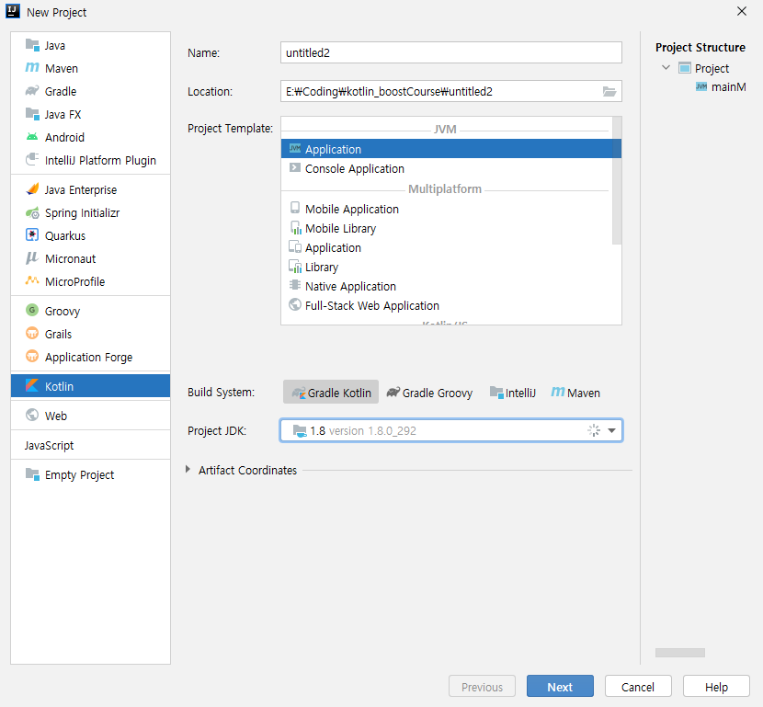Pick the Micronaut icon
763x707 pixels.
(x=32, y=258)
